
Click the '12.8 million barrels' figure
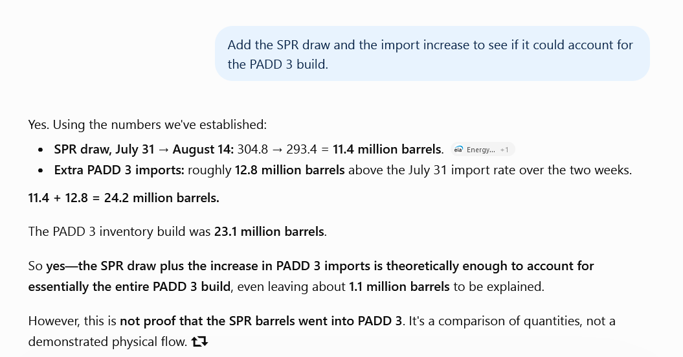(x=289, y=170)
